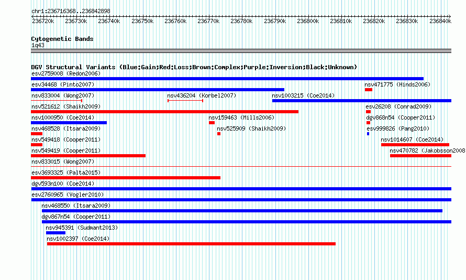Click the DGV Structural Variants track title
The image size is (466, 280).
[194, 67]
